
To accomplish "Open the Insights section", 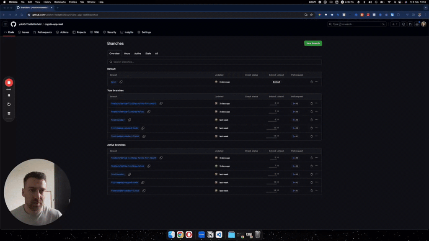I will pyautogui.click(x=127, y=32).
